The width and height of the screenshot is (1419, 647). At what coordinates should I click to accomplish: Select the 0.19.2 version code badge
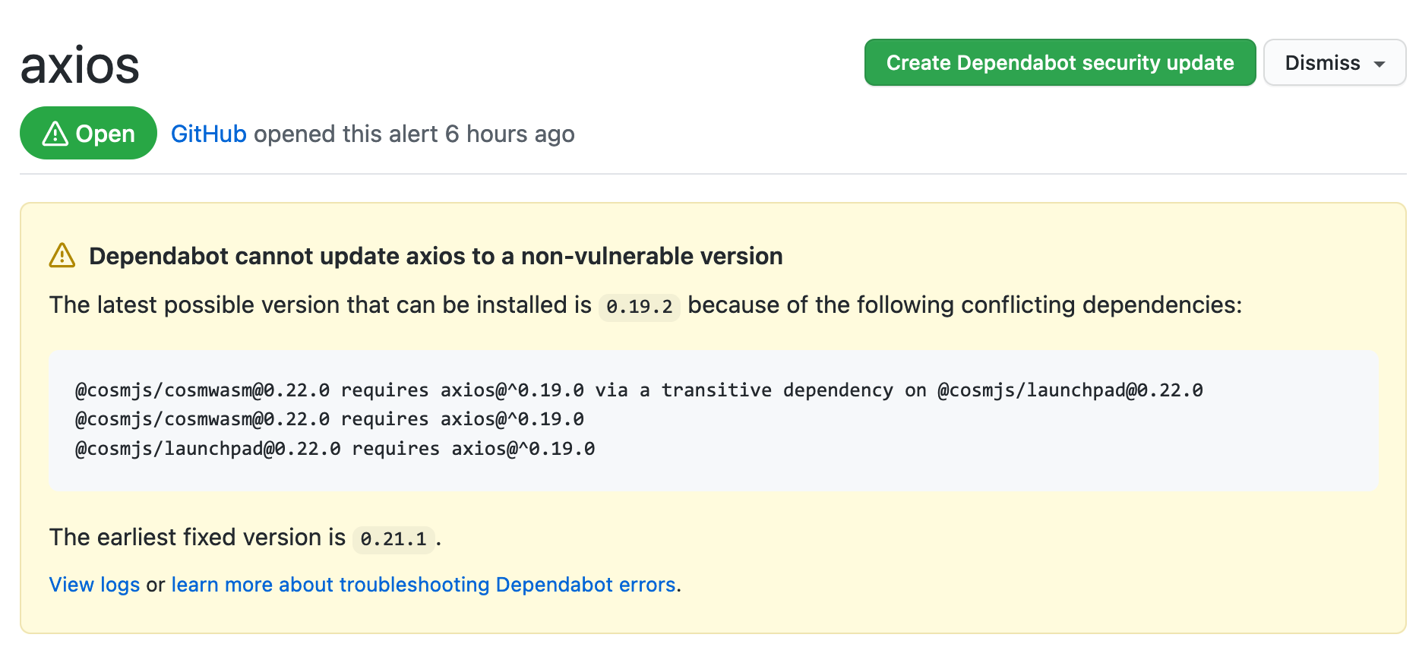click(x=639, y=307)
